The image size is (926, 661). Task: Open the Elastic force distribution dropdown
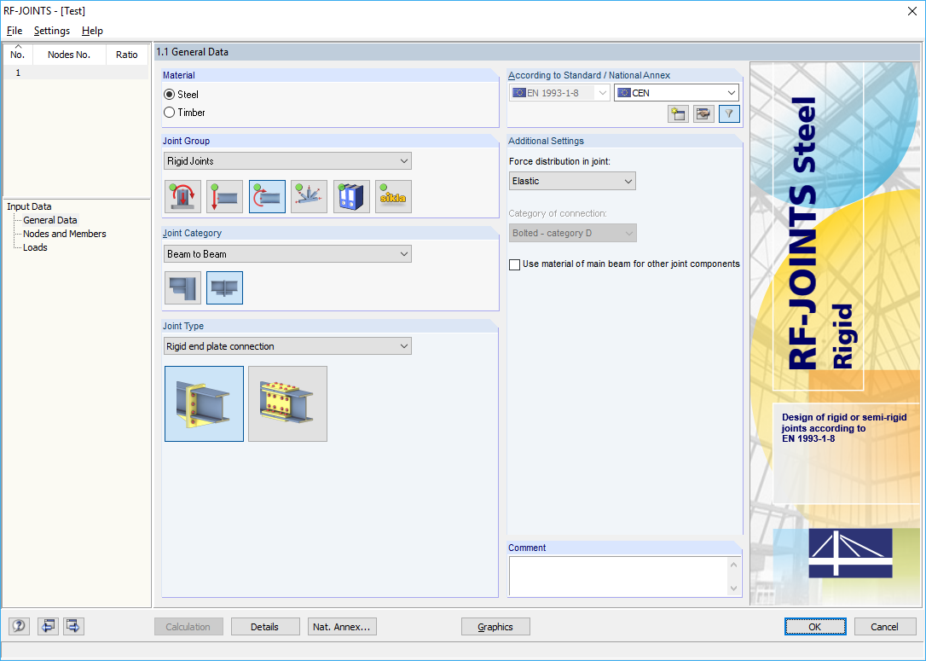(x=572, y=182)
